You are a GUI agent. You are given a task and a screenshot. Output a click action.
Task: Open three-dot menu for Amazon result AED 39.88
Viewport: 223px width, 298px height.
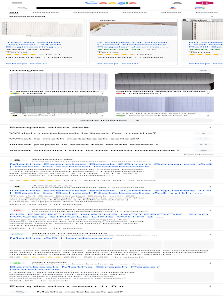[210, 187]
